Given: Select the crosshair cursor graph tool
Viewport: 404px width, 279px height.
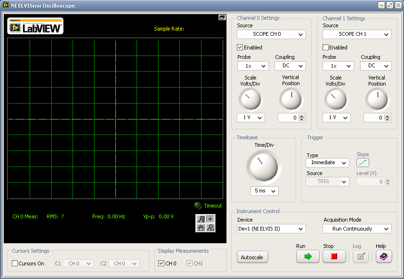Looking at the screenshot, I should (x=210, y=219).
